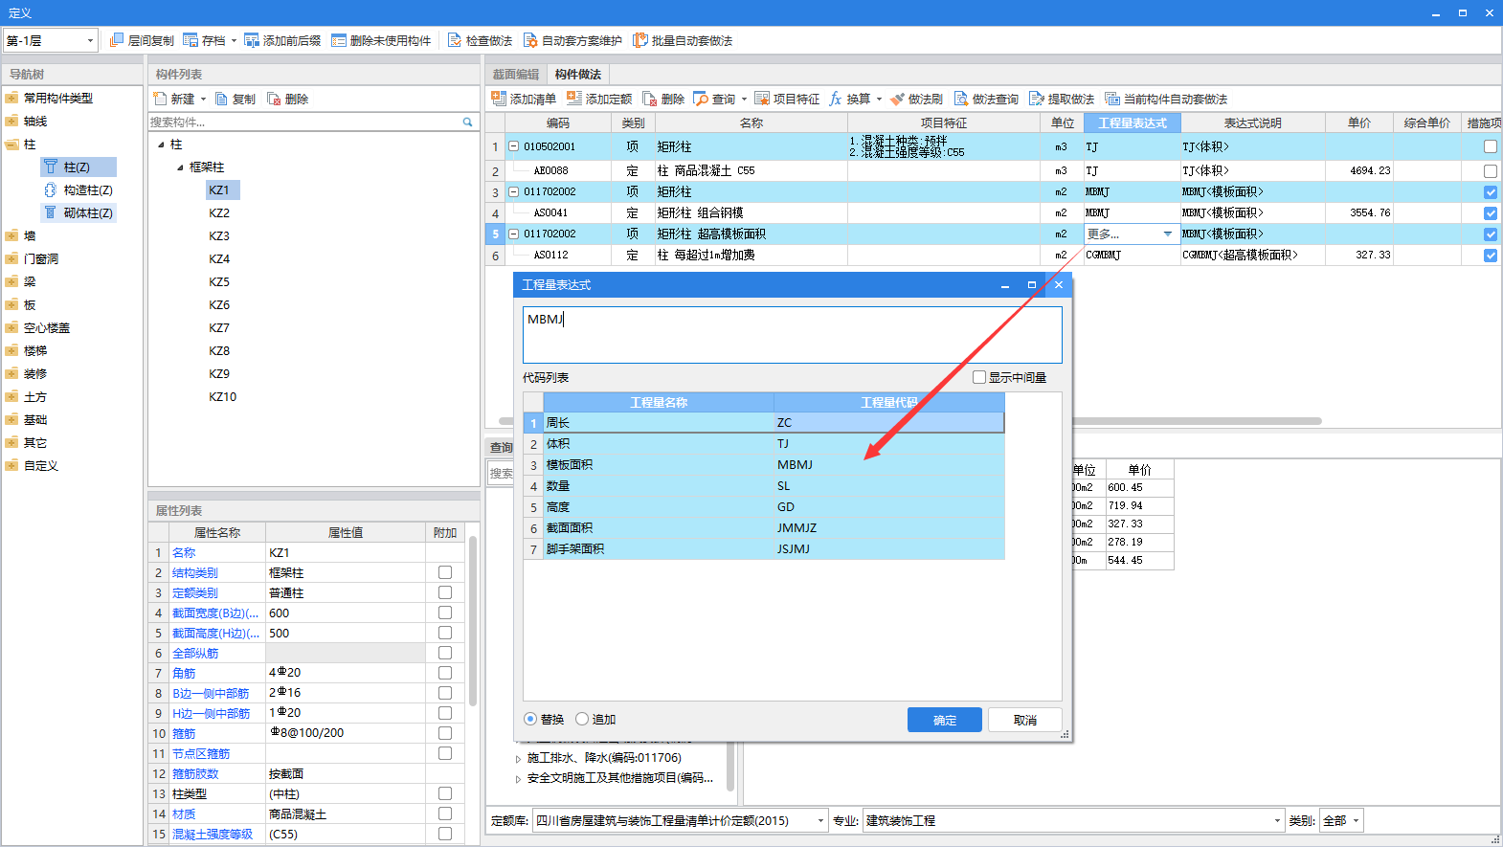Select 装修 in navigation tree
The width and height of the screenshot is (1503, 847).
(35, 373)
